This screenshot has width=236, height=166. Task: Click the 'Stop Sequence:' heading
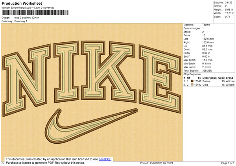[192, 74]
